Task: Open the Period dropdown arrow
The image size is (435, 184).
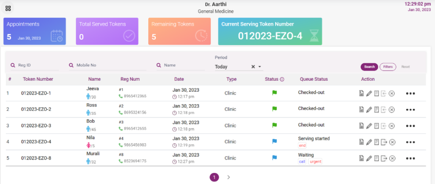Action: [x=260, y=67]
